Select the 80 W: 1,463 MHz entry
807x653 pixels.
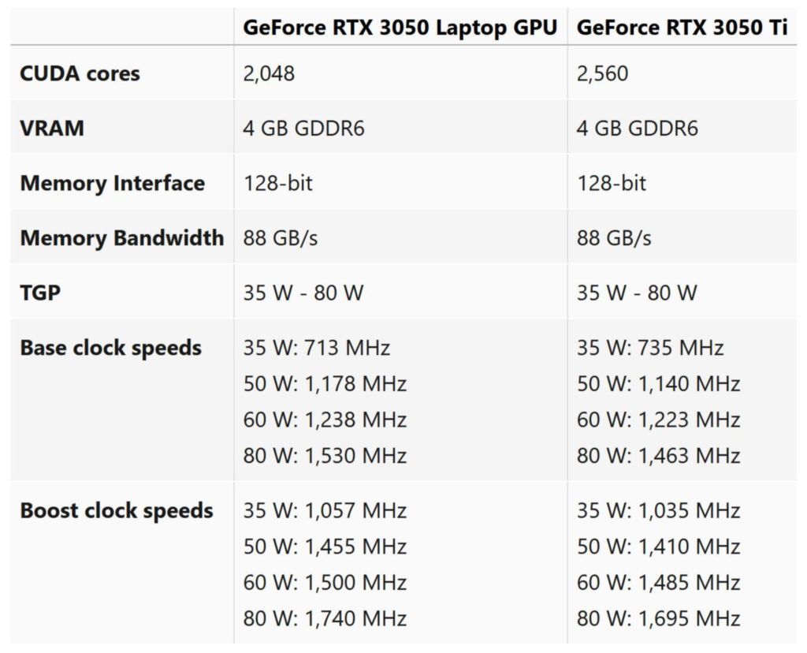point(659,456)
